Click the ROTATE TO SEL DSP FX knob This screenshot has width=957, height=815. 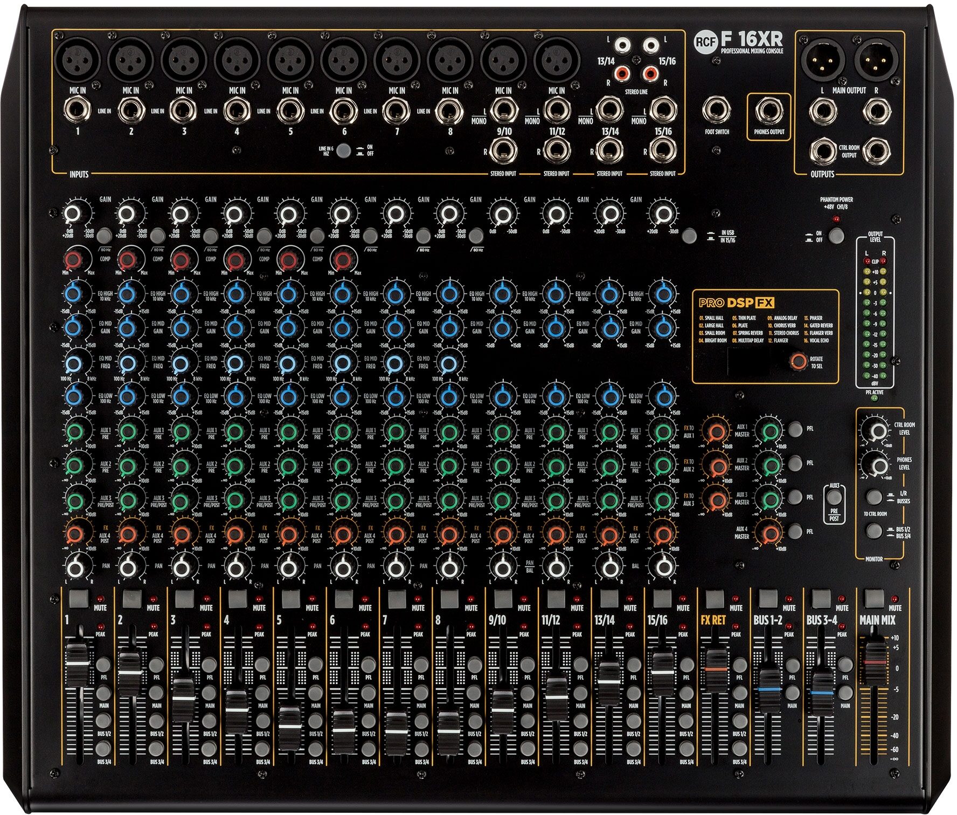[x=798, y=361]
